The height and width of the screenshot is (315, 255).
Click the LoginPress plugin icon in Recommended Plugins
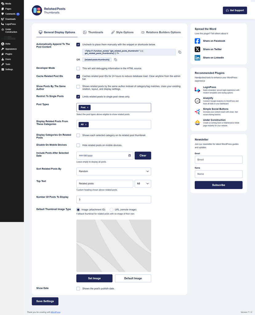point(197,90)
